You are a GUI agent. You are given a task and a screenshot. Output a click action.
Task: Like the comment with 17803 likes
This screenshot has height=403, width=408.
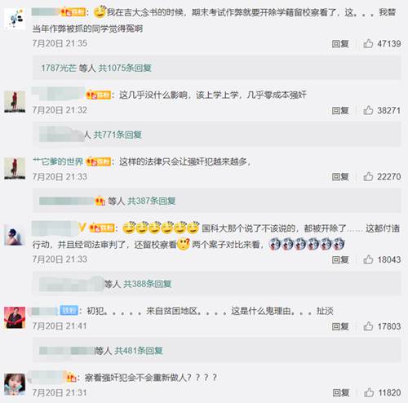coord(368,326)
